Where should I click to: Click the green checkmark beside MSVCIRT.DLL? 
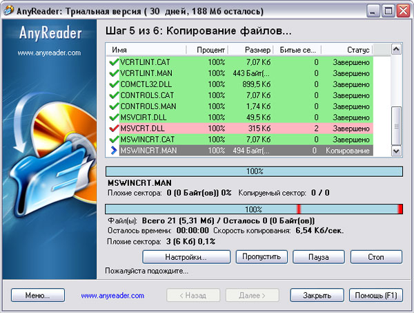point(114,117)
